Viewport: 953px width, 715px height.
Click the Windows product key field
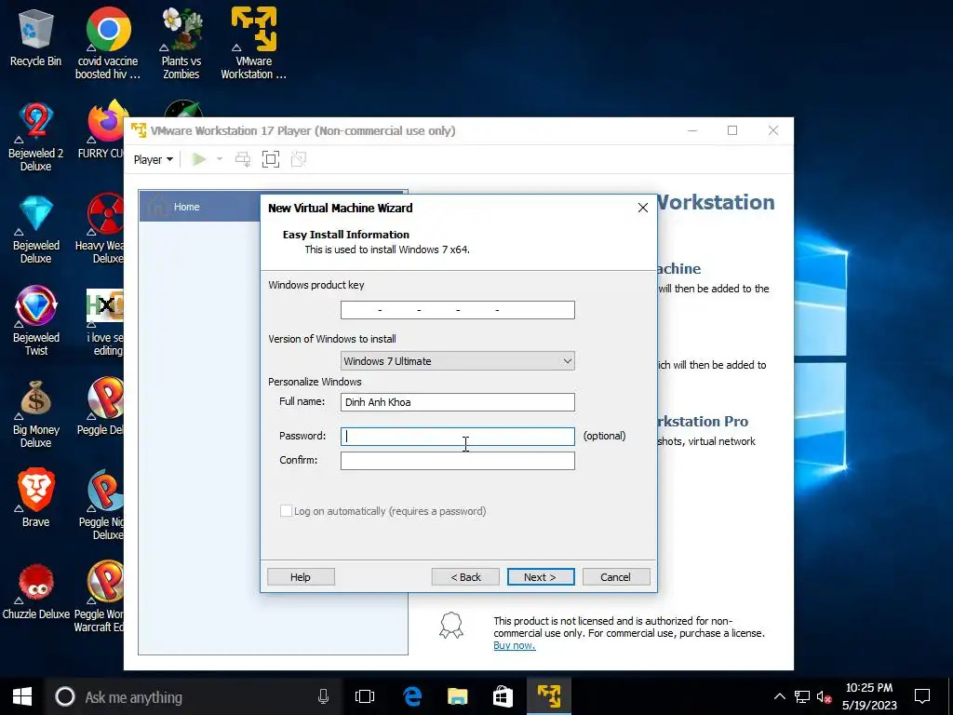pyautogui.click(x=458, y=310)
